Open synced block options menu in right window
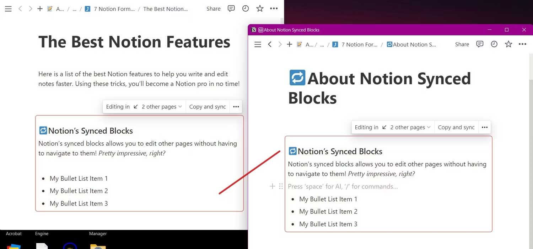The image size is (533, 249). pos(485,127)
